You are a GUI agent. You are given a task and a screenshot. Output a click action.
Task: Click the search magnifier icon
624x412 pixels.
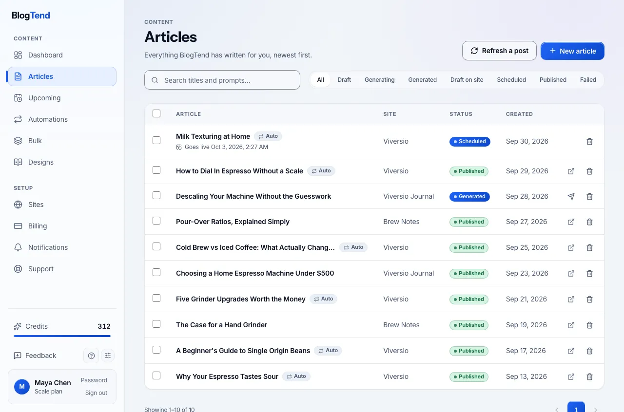155,80
